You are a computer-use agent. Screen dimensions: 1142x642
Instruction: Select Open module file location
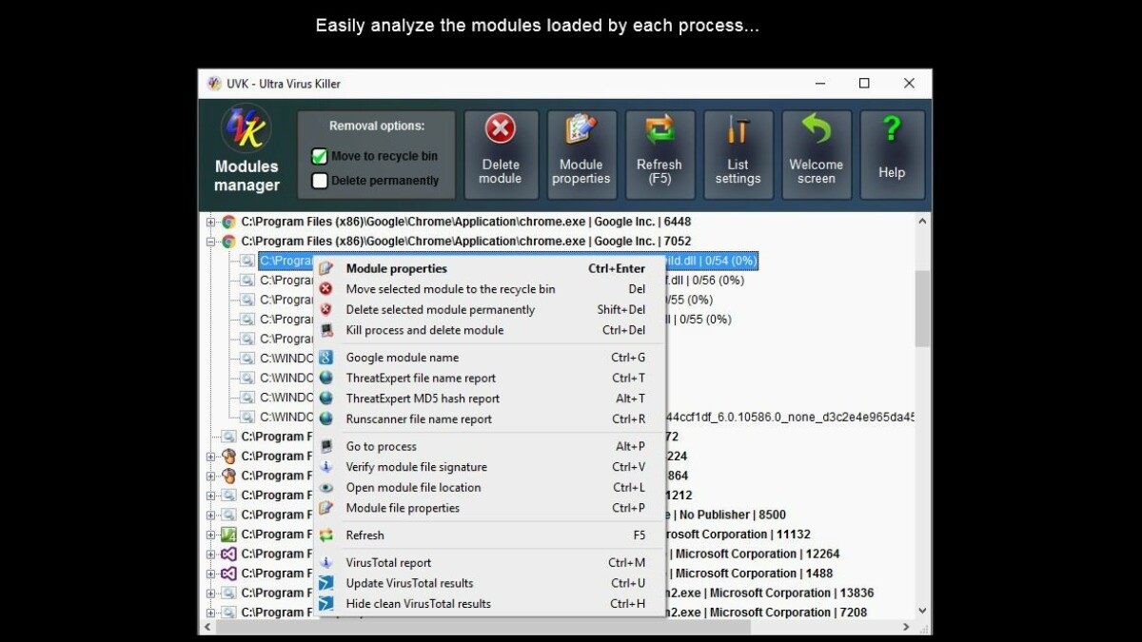(413, 488)
